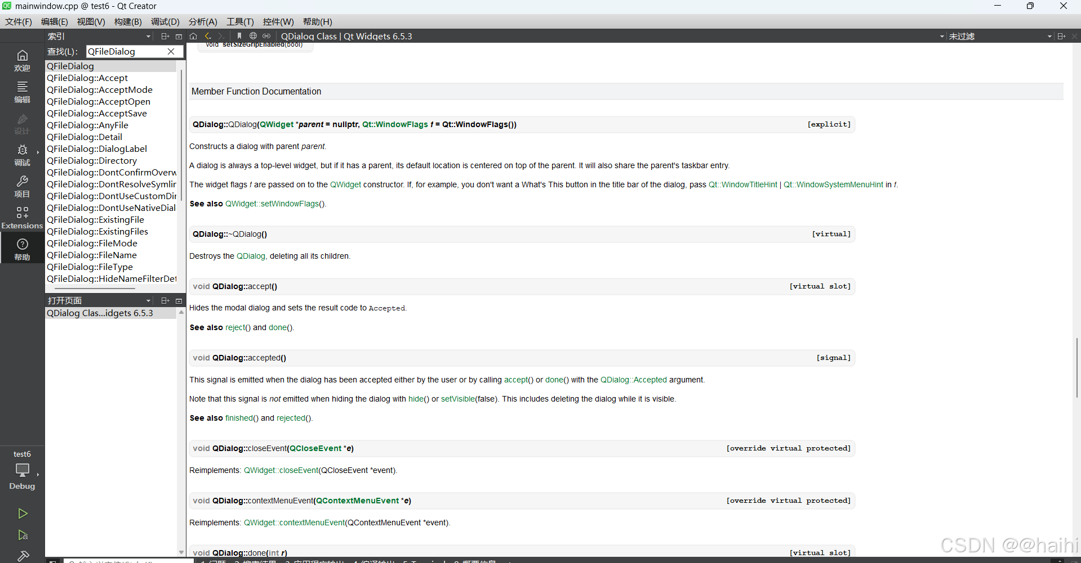Open the QWidget::closeEvent link
Viewport: 1081px width, 563px height.
click(281, 470)
